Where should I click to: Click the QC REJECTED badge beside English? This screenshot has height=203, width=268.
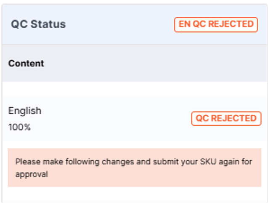tap(226, 119)
